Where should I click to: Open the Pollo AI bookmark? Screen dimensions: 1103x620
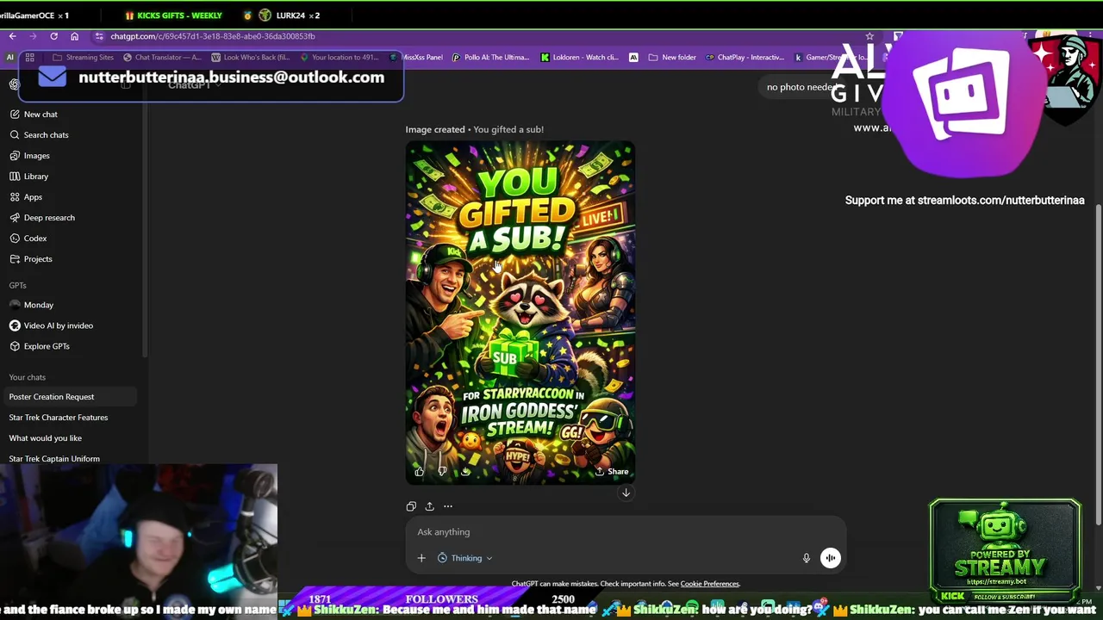(x=491, y=57)
